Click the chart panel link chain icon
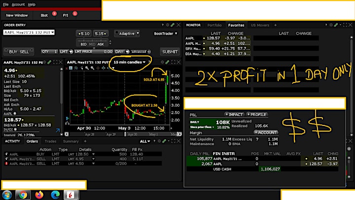 (167, 62)
